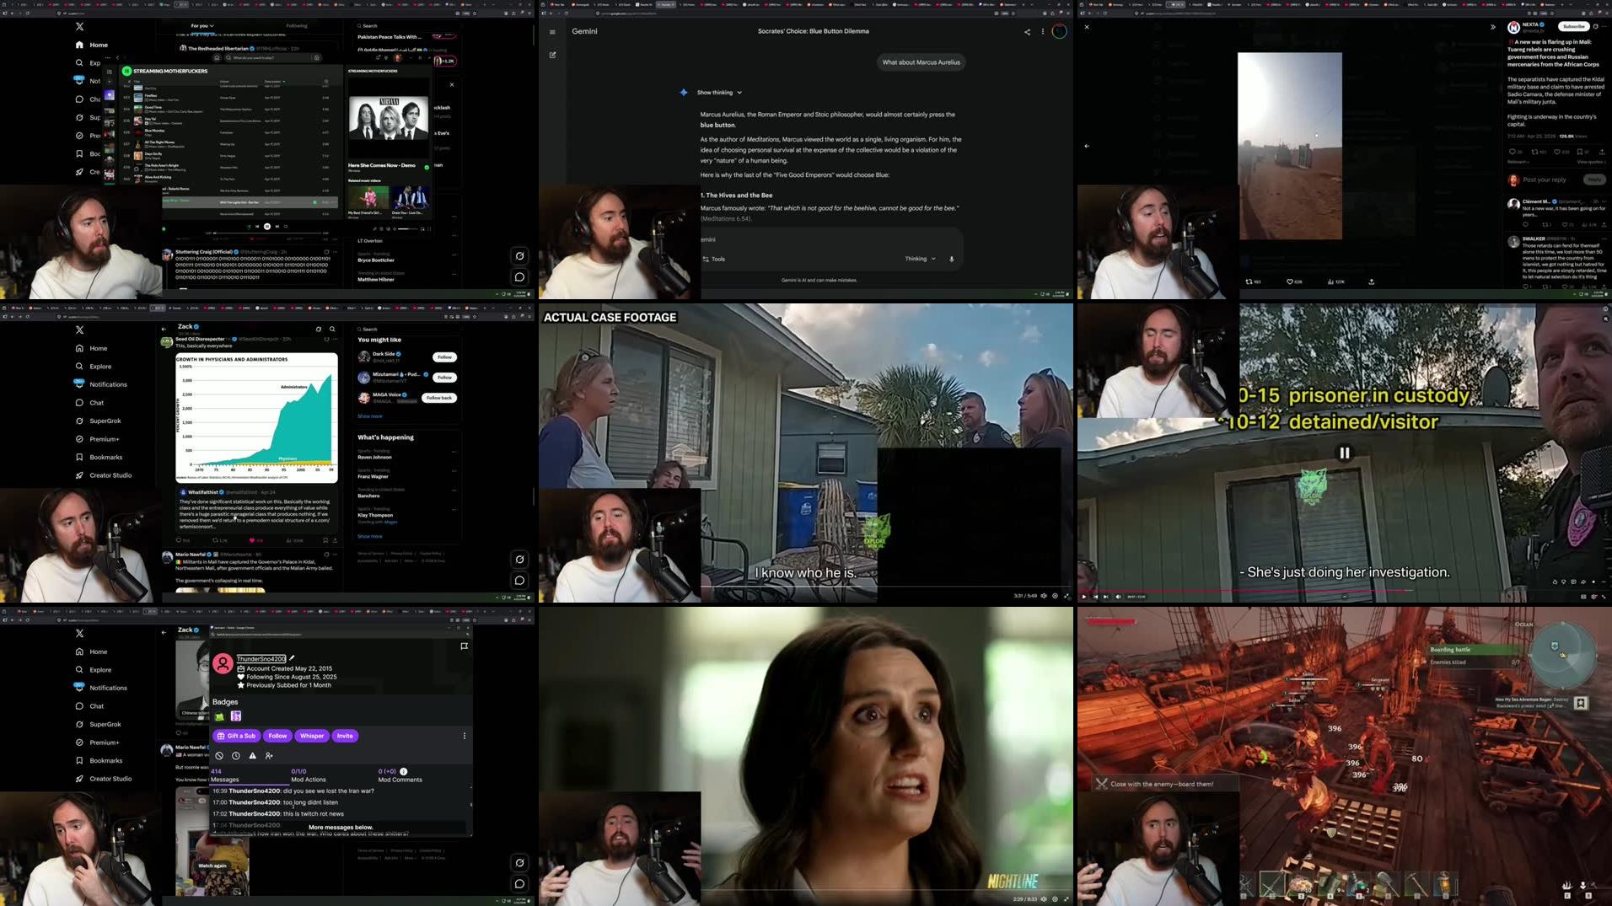The image size is (1612, 906).
Task: Open the Raven Johnson trending topic
Action: 374,458
